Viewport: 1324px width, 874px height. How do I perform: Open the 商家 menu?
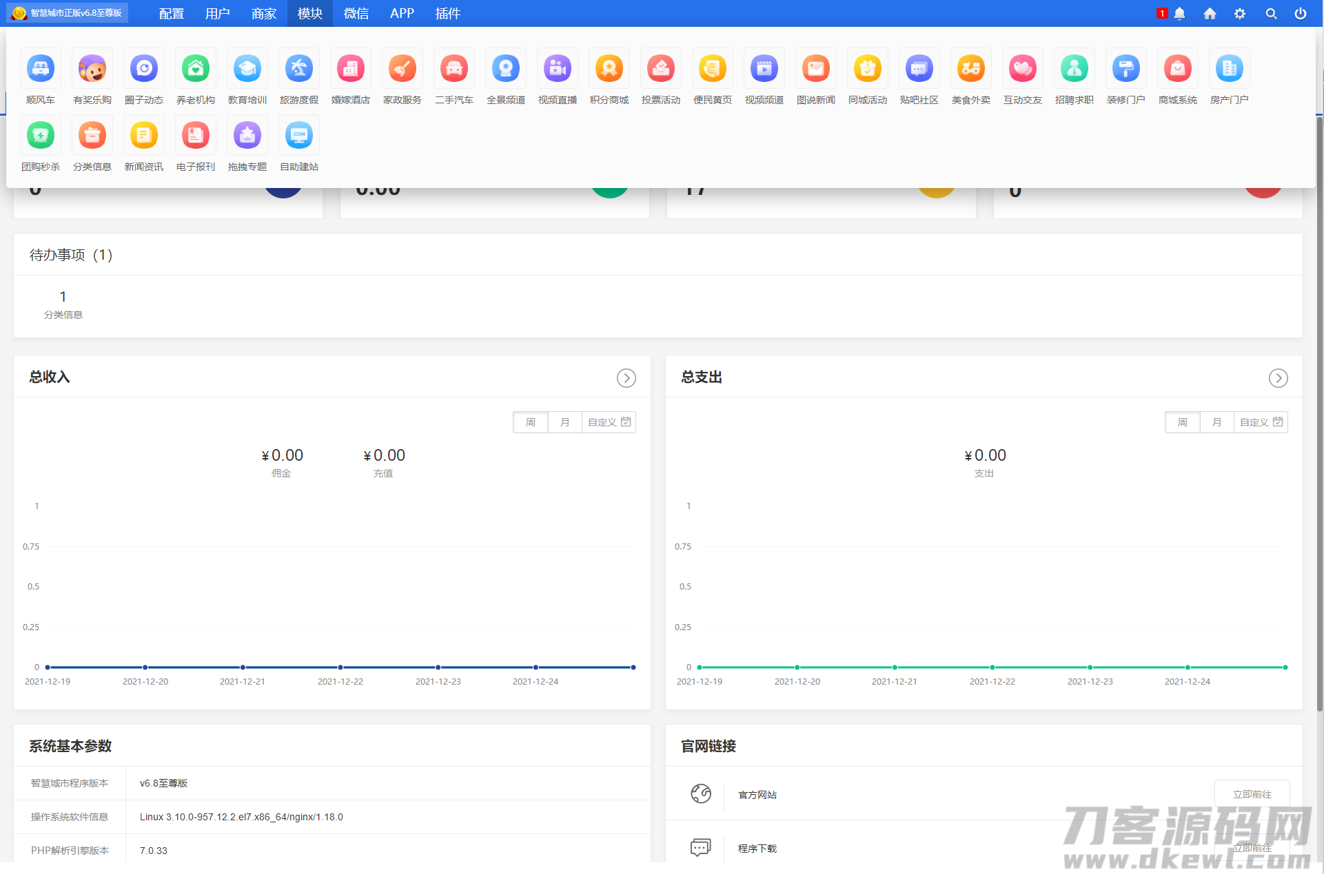tap(263, 14)
